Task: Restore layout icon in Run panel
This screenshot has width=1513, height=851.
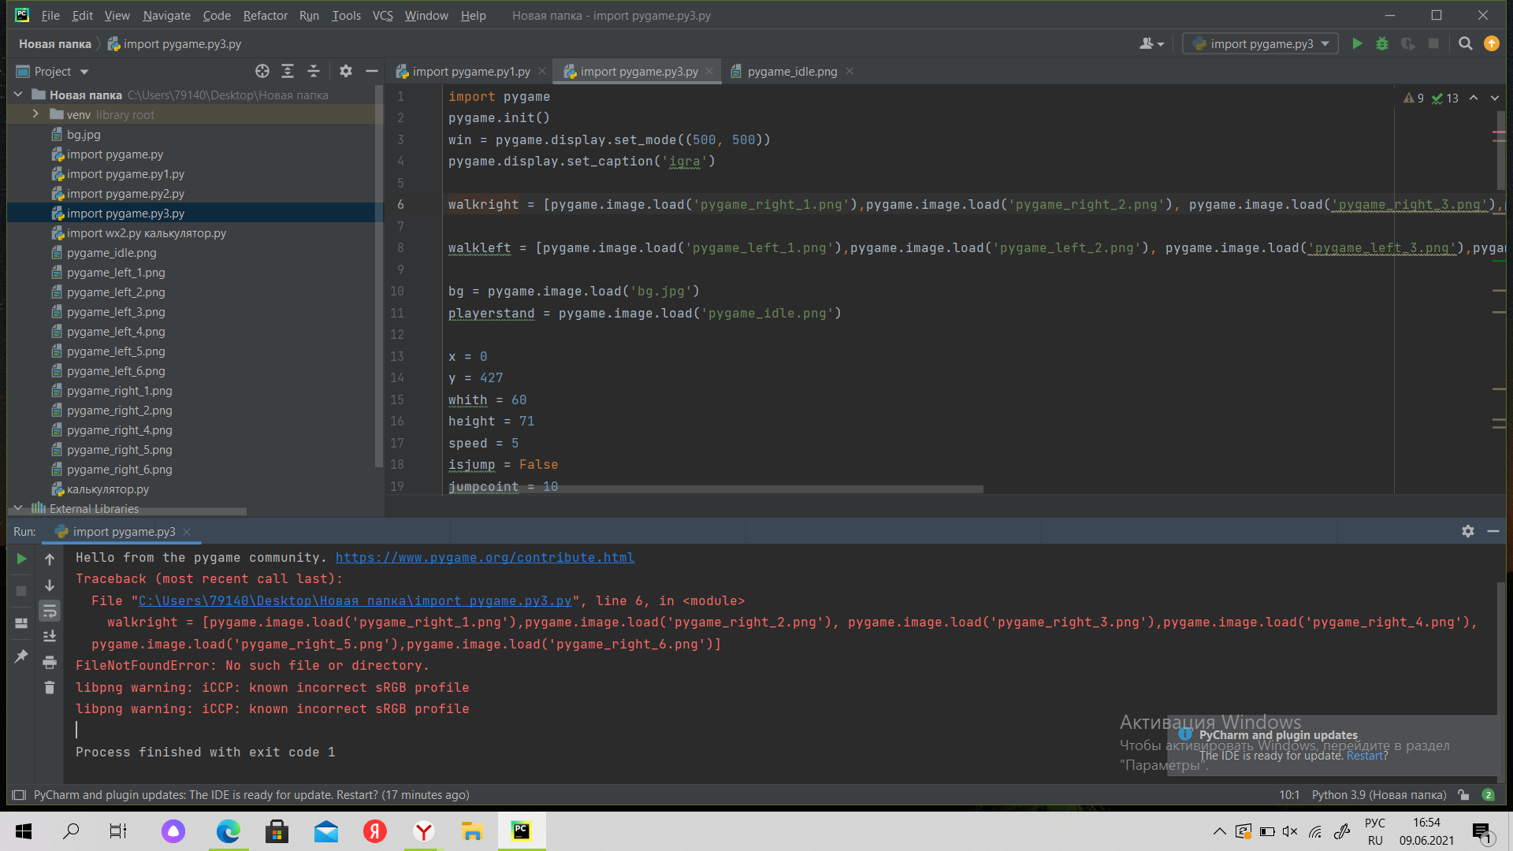Action: coord(22,623)
